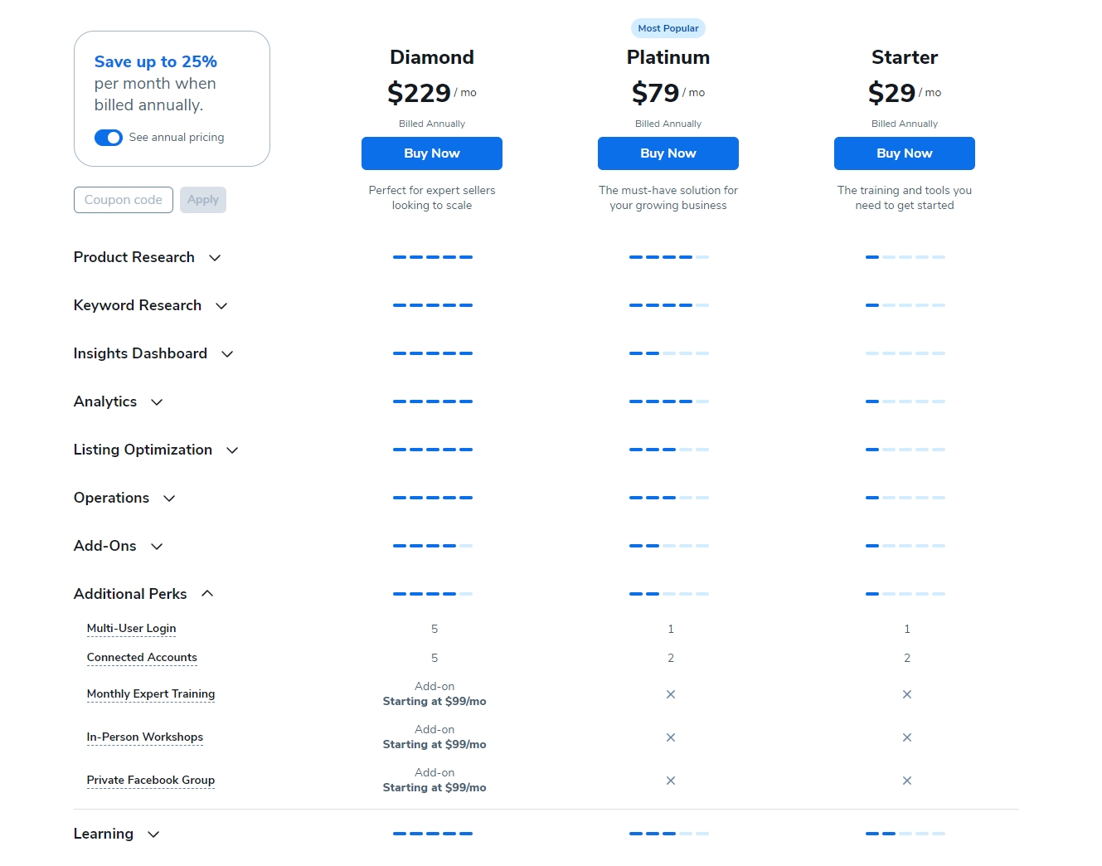Click the Platinum In-Person Workshops X mark
This screenshot has width=1102, height=866.
pos(671,737)
